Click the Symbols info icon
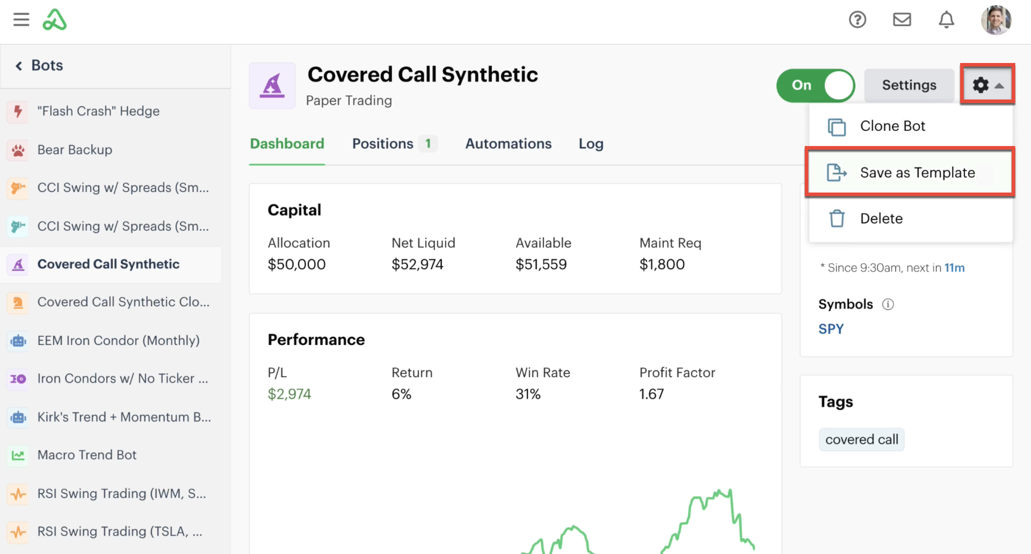 (888, 305)
